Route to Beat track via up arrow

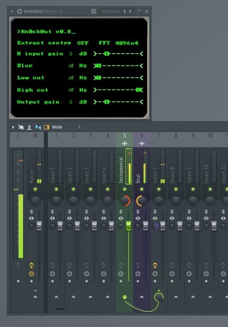click(142, 297)
